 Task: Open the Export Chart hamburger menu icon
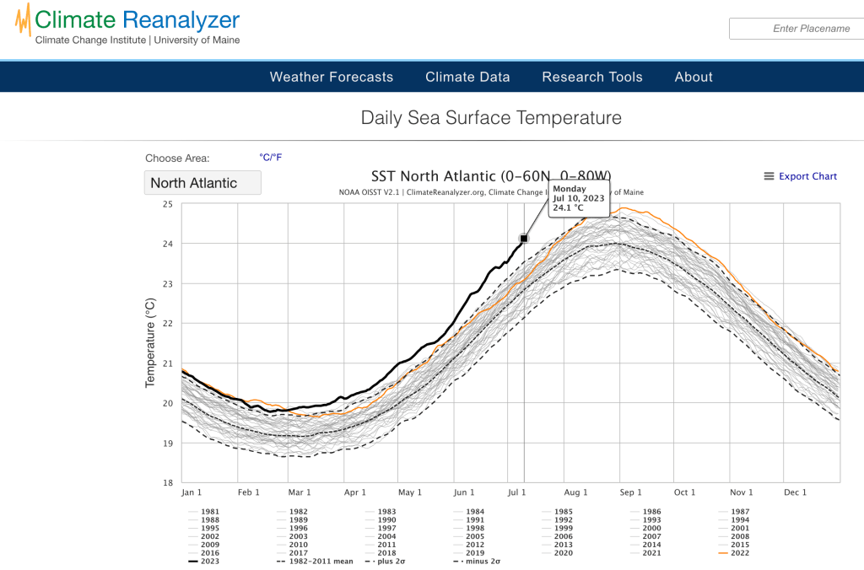pos(768,176)
